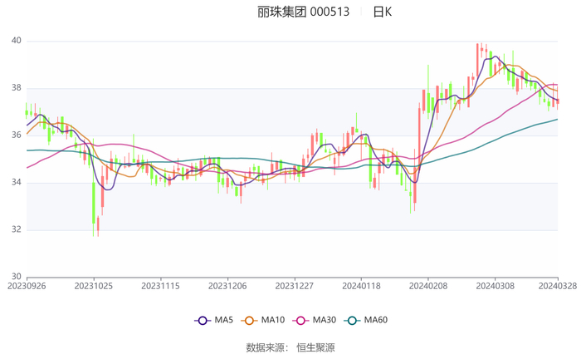Open the 恒生聚源 data source text

click(x=315, y=347)
